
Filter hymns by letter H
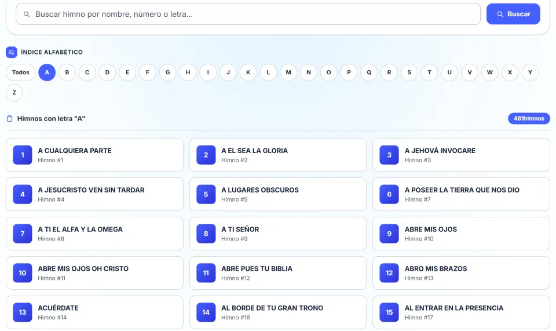click(x=188, y=72)
